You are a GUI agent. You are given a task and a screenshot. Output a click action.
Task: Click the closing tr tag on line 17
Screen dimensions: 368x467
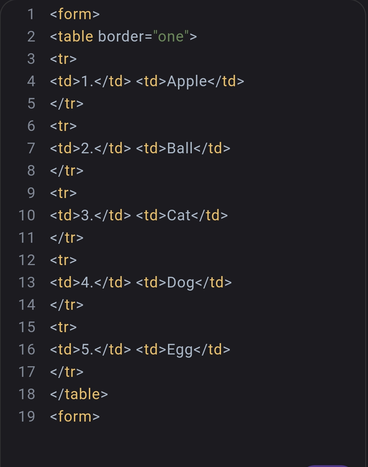pos(67,372)
